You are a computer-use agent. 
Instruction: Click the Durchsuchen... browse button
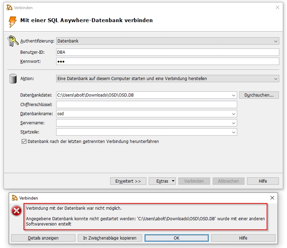[x=259, y=95]
